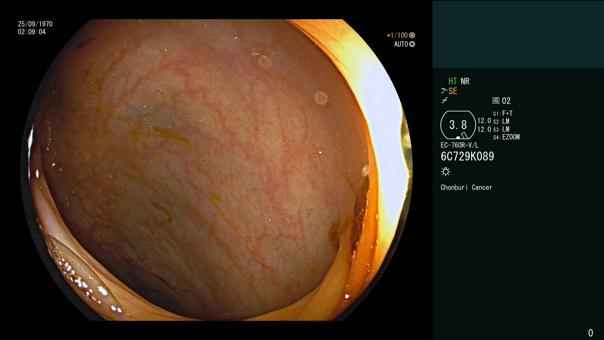The height and width of the screenshot is (340, 604).
Task: Click the curve icon below SE
Action: coord(445,100)
